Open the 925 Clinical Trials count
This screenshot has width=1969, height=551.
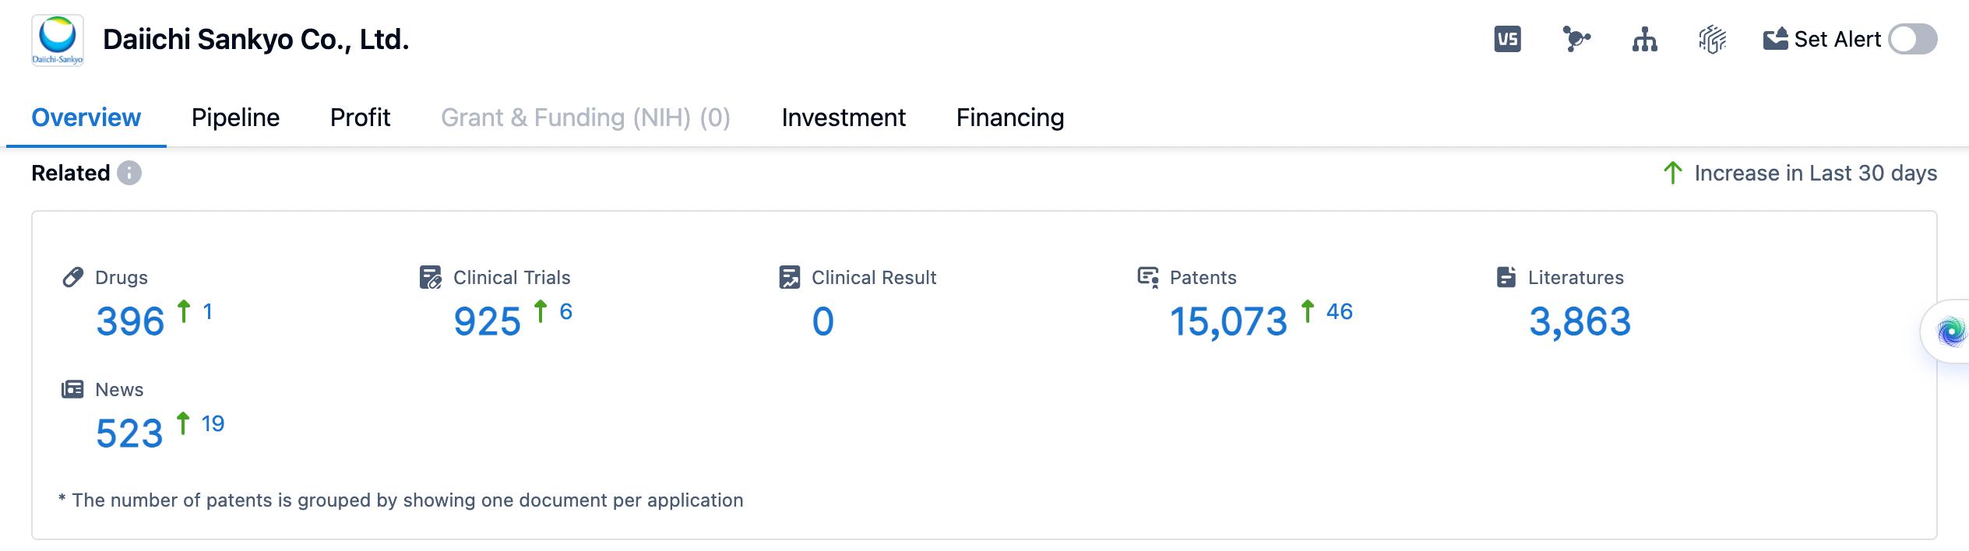tap(487, 321)
